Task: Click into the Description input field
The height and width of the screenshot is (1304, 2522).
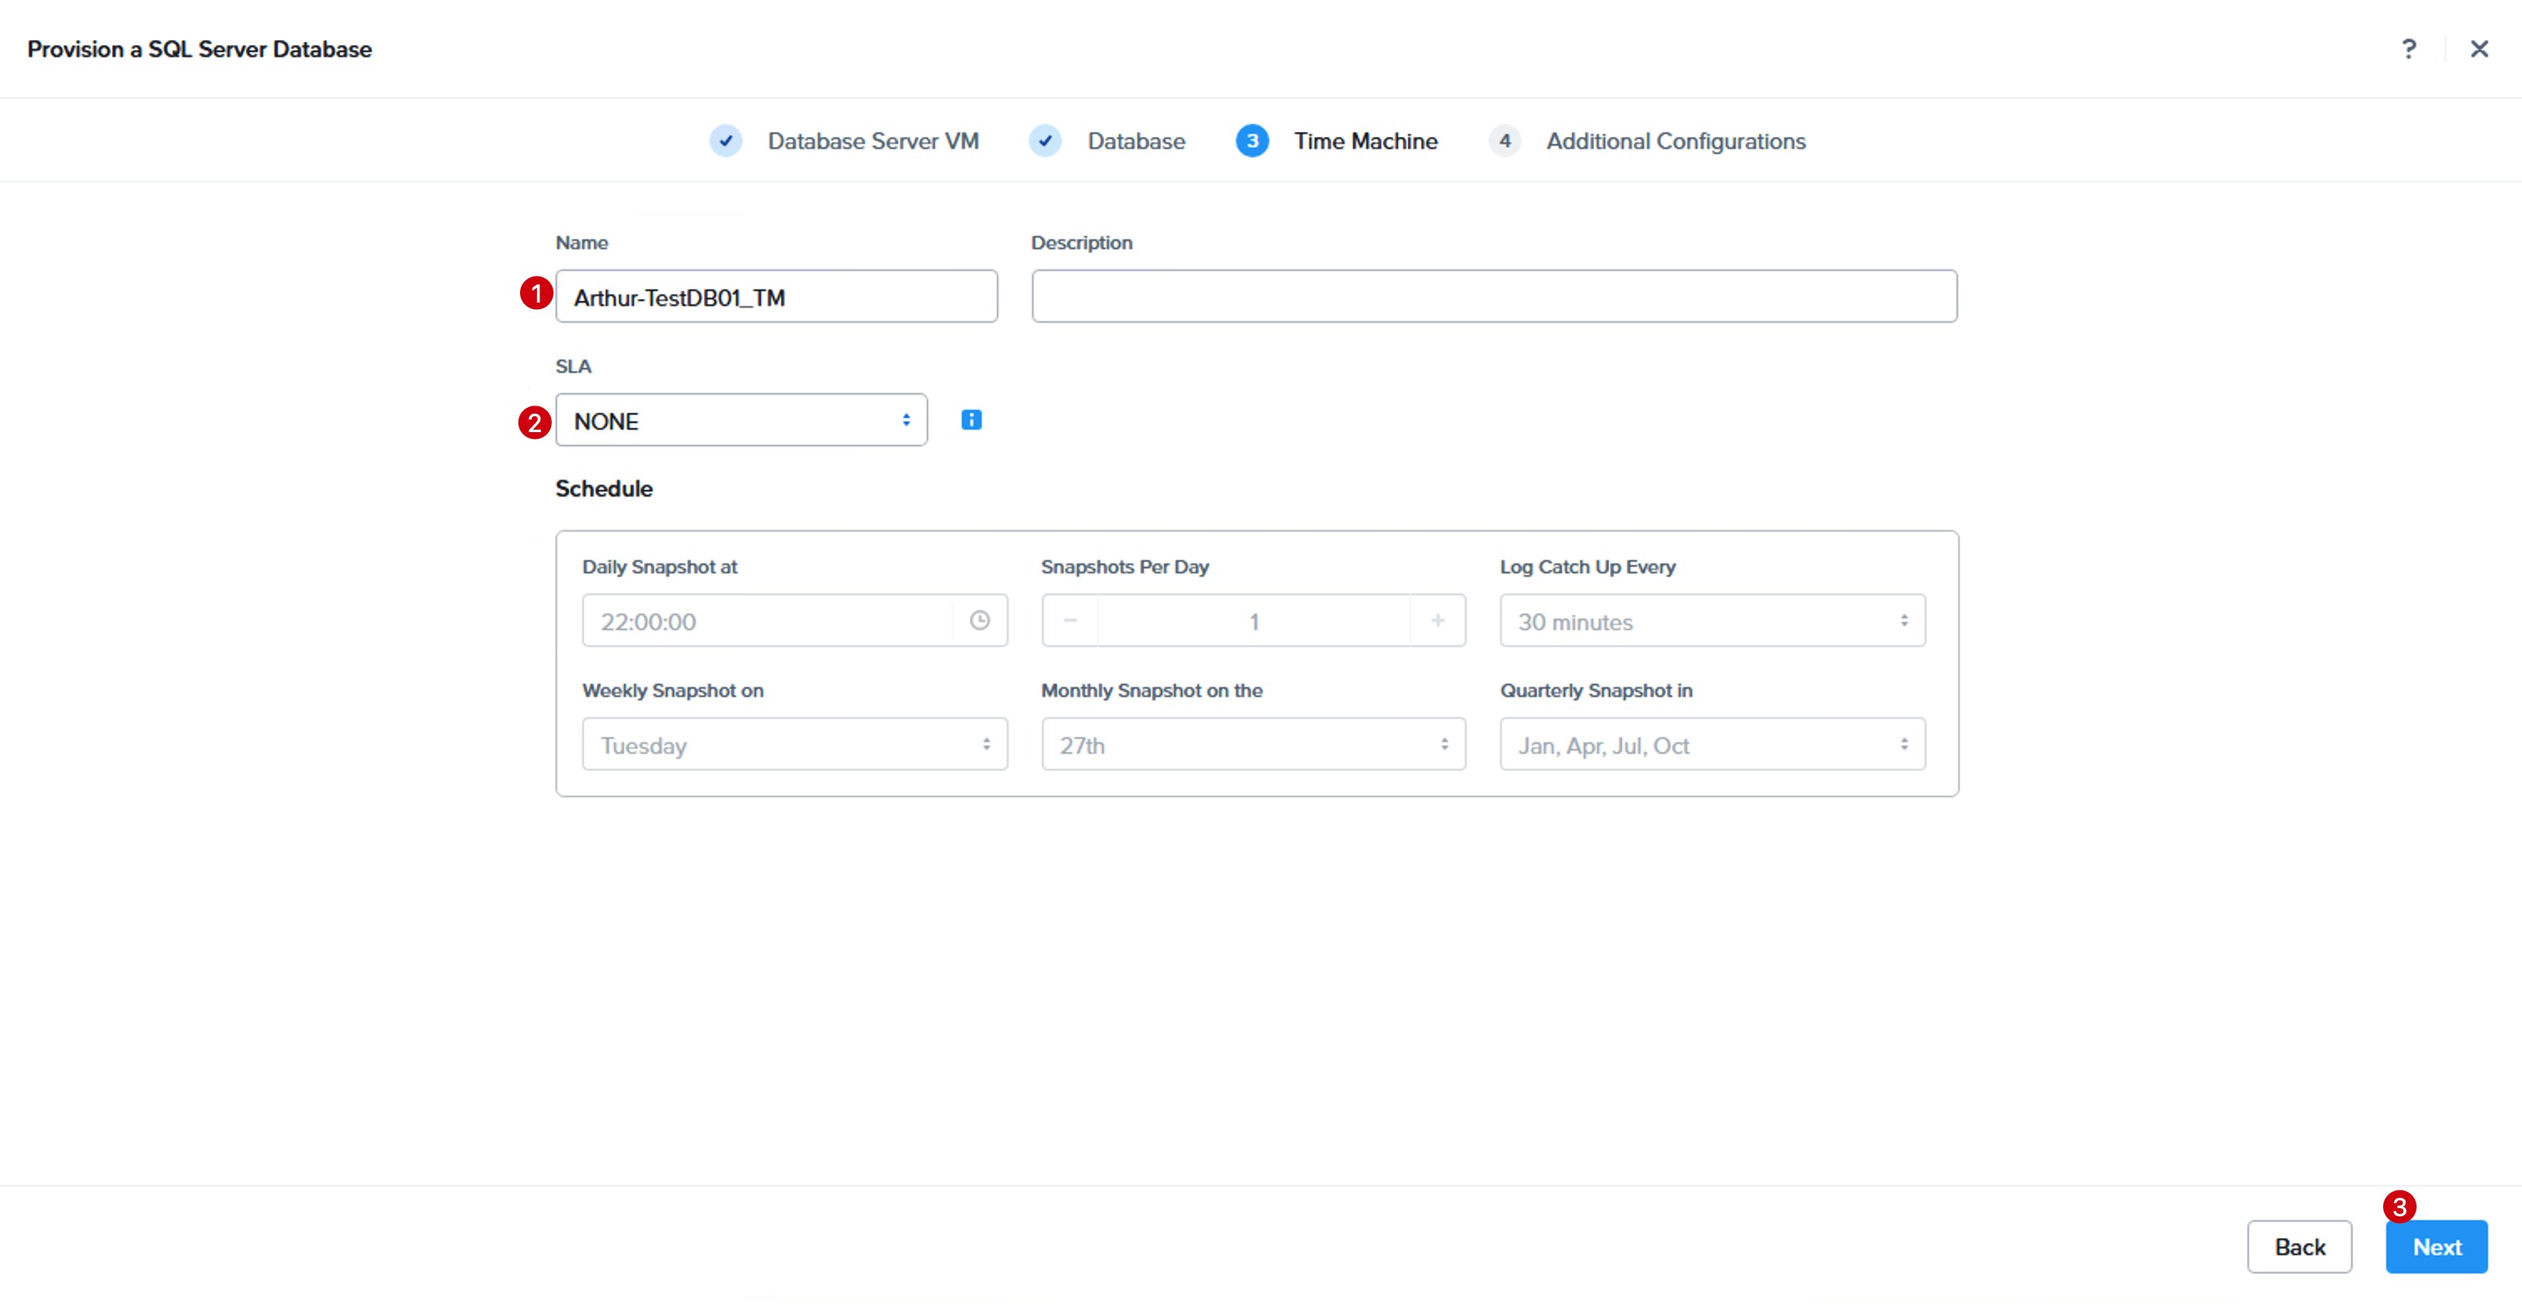Action: 1494,297
